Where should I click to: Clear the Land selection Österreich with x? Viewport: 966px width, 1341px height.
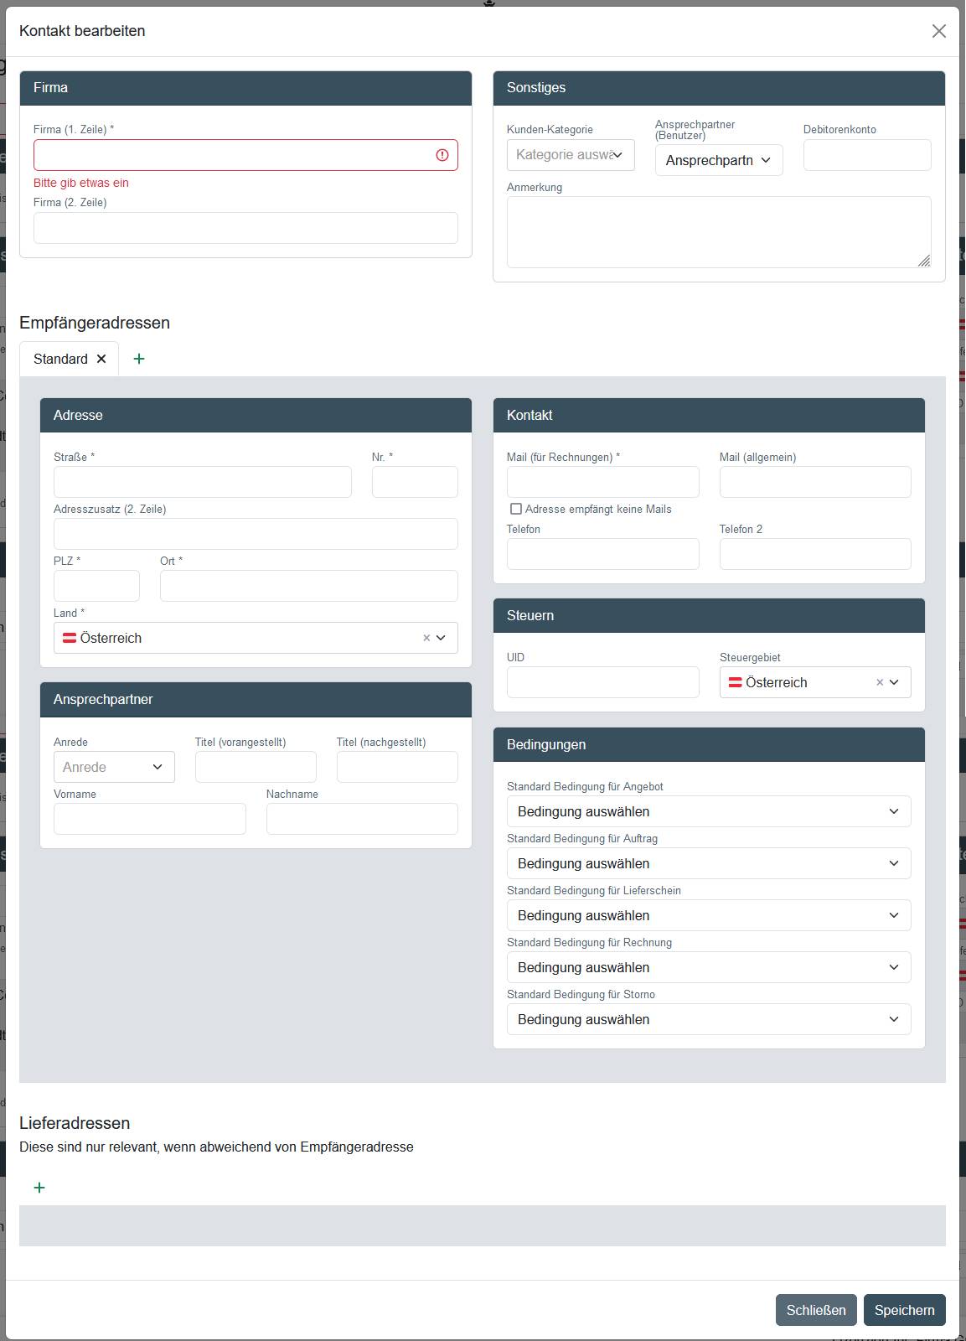click(426, 638)
